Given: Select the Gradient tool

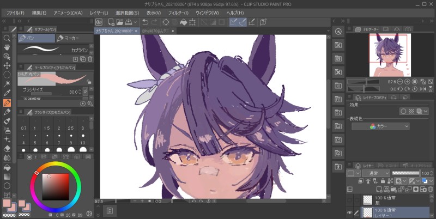Looking at the screenshot, I should (x=7, y=177).
